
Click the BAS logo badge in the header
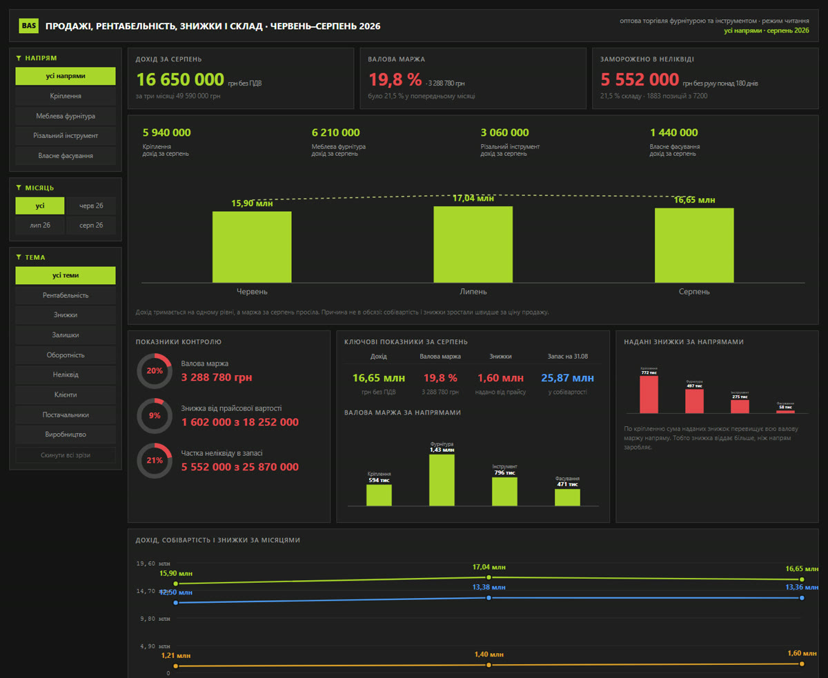click(x=29, y=26)
